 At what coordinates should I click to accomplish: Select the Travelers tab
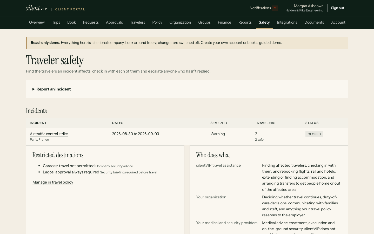pyautogui.click(x=138, y=22)
